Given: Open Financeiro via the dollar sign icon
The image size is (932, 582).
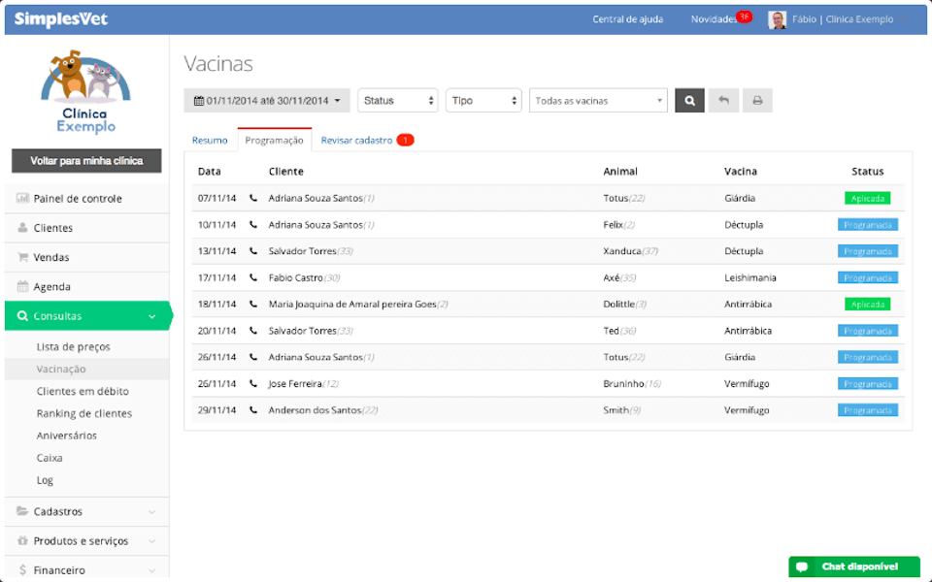Looking at the screenshot, I should pos(24,569).
